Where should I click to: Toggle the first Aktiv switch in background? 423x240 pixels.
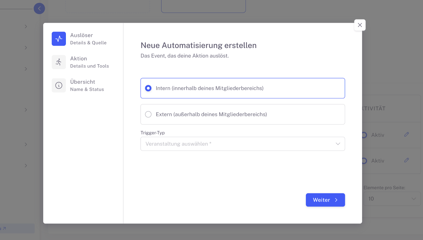point(364,135)
